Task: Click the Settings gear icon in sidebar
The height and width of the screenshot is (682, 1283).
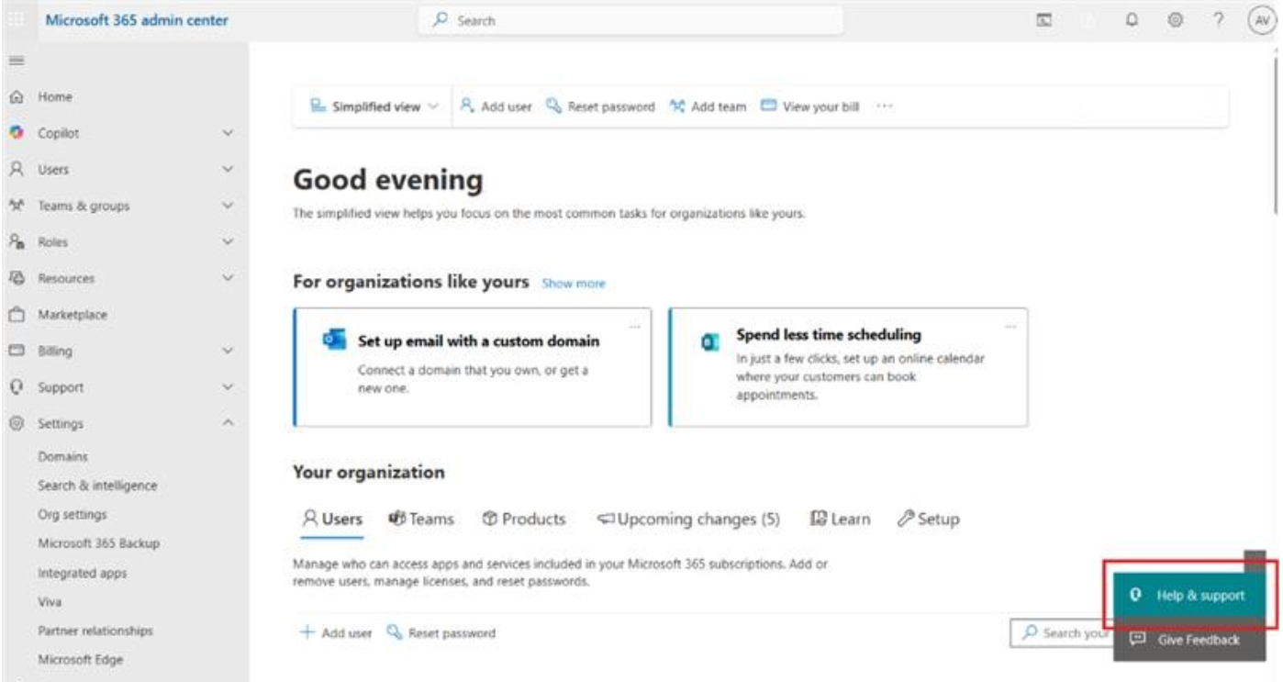Action: [x=16, y=424]
